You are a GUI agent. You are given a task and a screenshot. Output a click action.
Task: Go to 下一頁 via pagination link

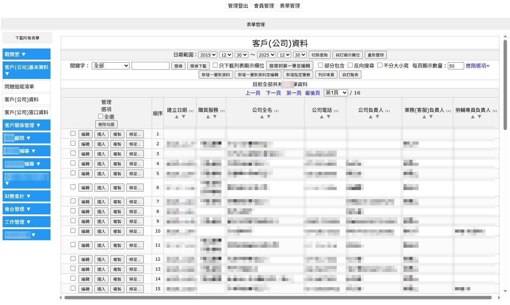point(273,93)
